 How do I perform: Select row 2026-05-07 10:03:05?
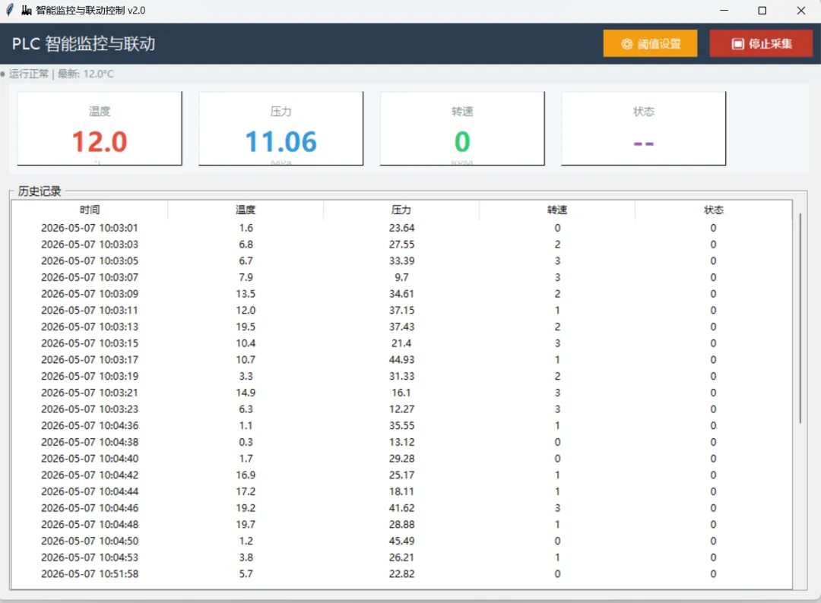pyautogui.click(x=401, y=261)
